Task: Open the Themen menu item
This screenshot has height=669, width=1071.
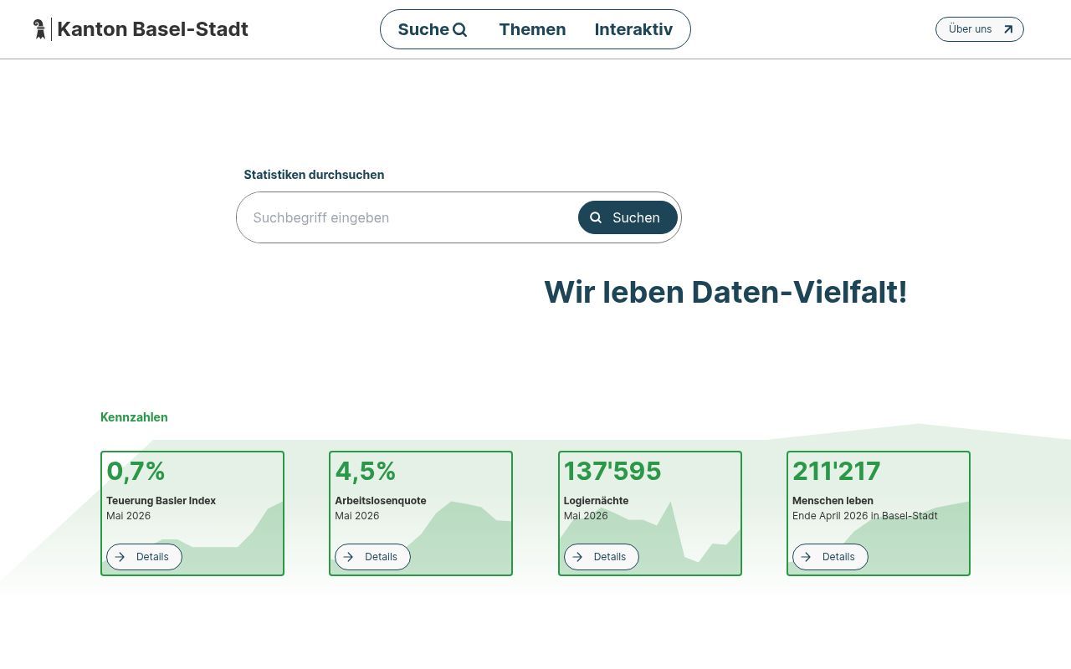Action: tap(532, 29)
